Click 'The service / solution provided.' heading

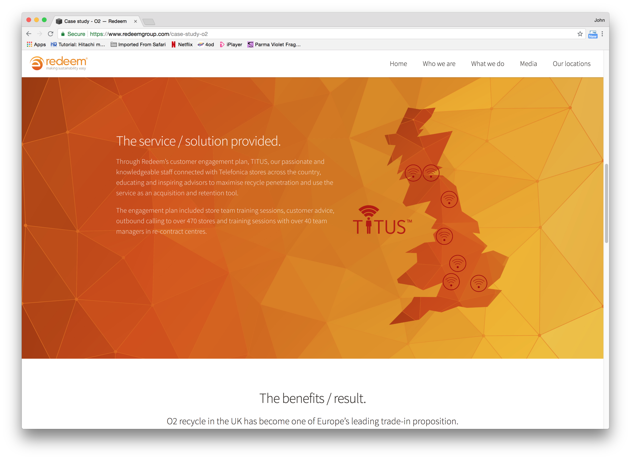[x=198, y=141]
